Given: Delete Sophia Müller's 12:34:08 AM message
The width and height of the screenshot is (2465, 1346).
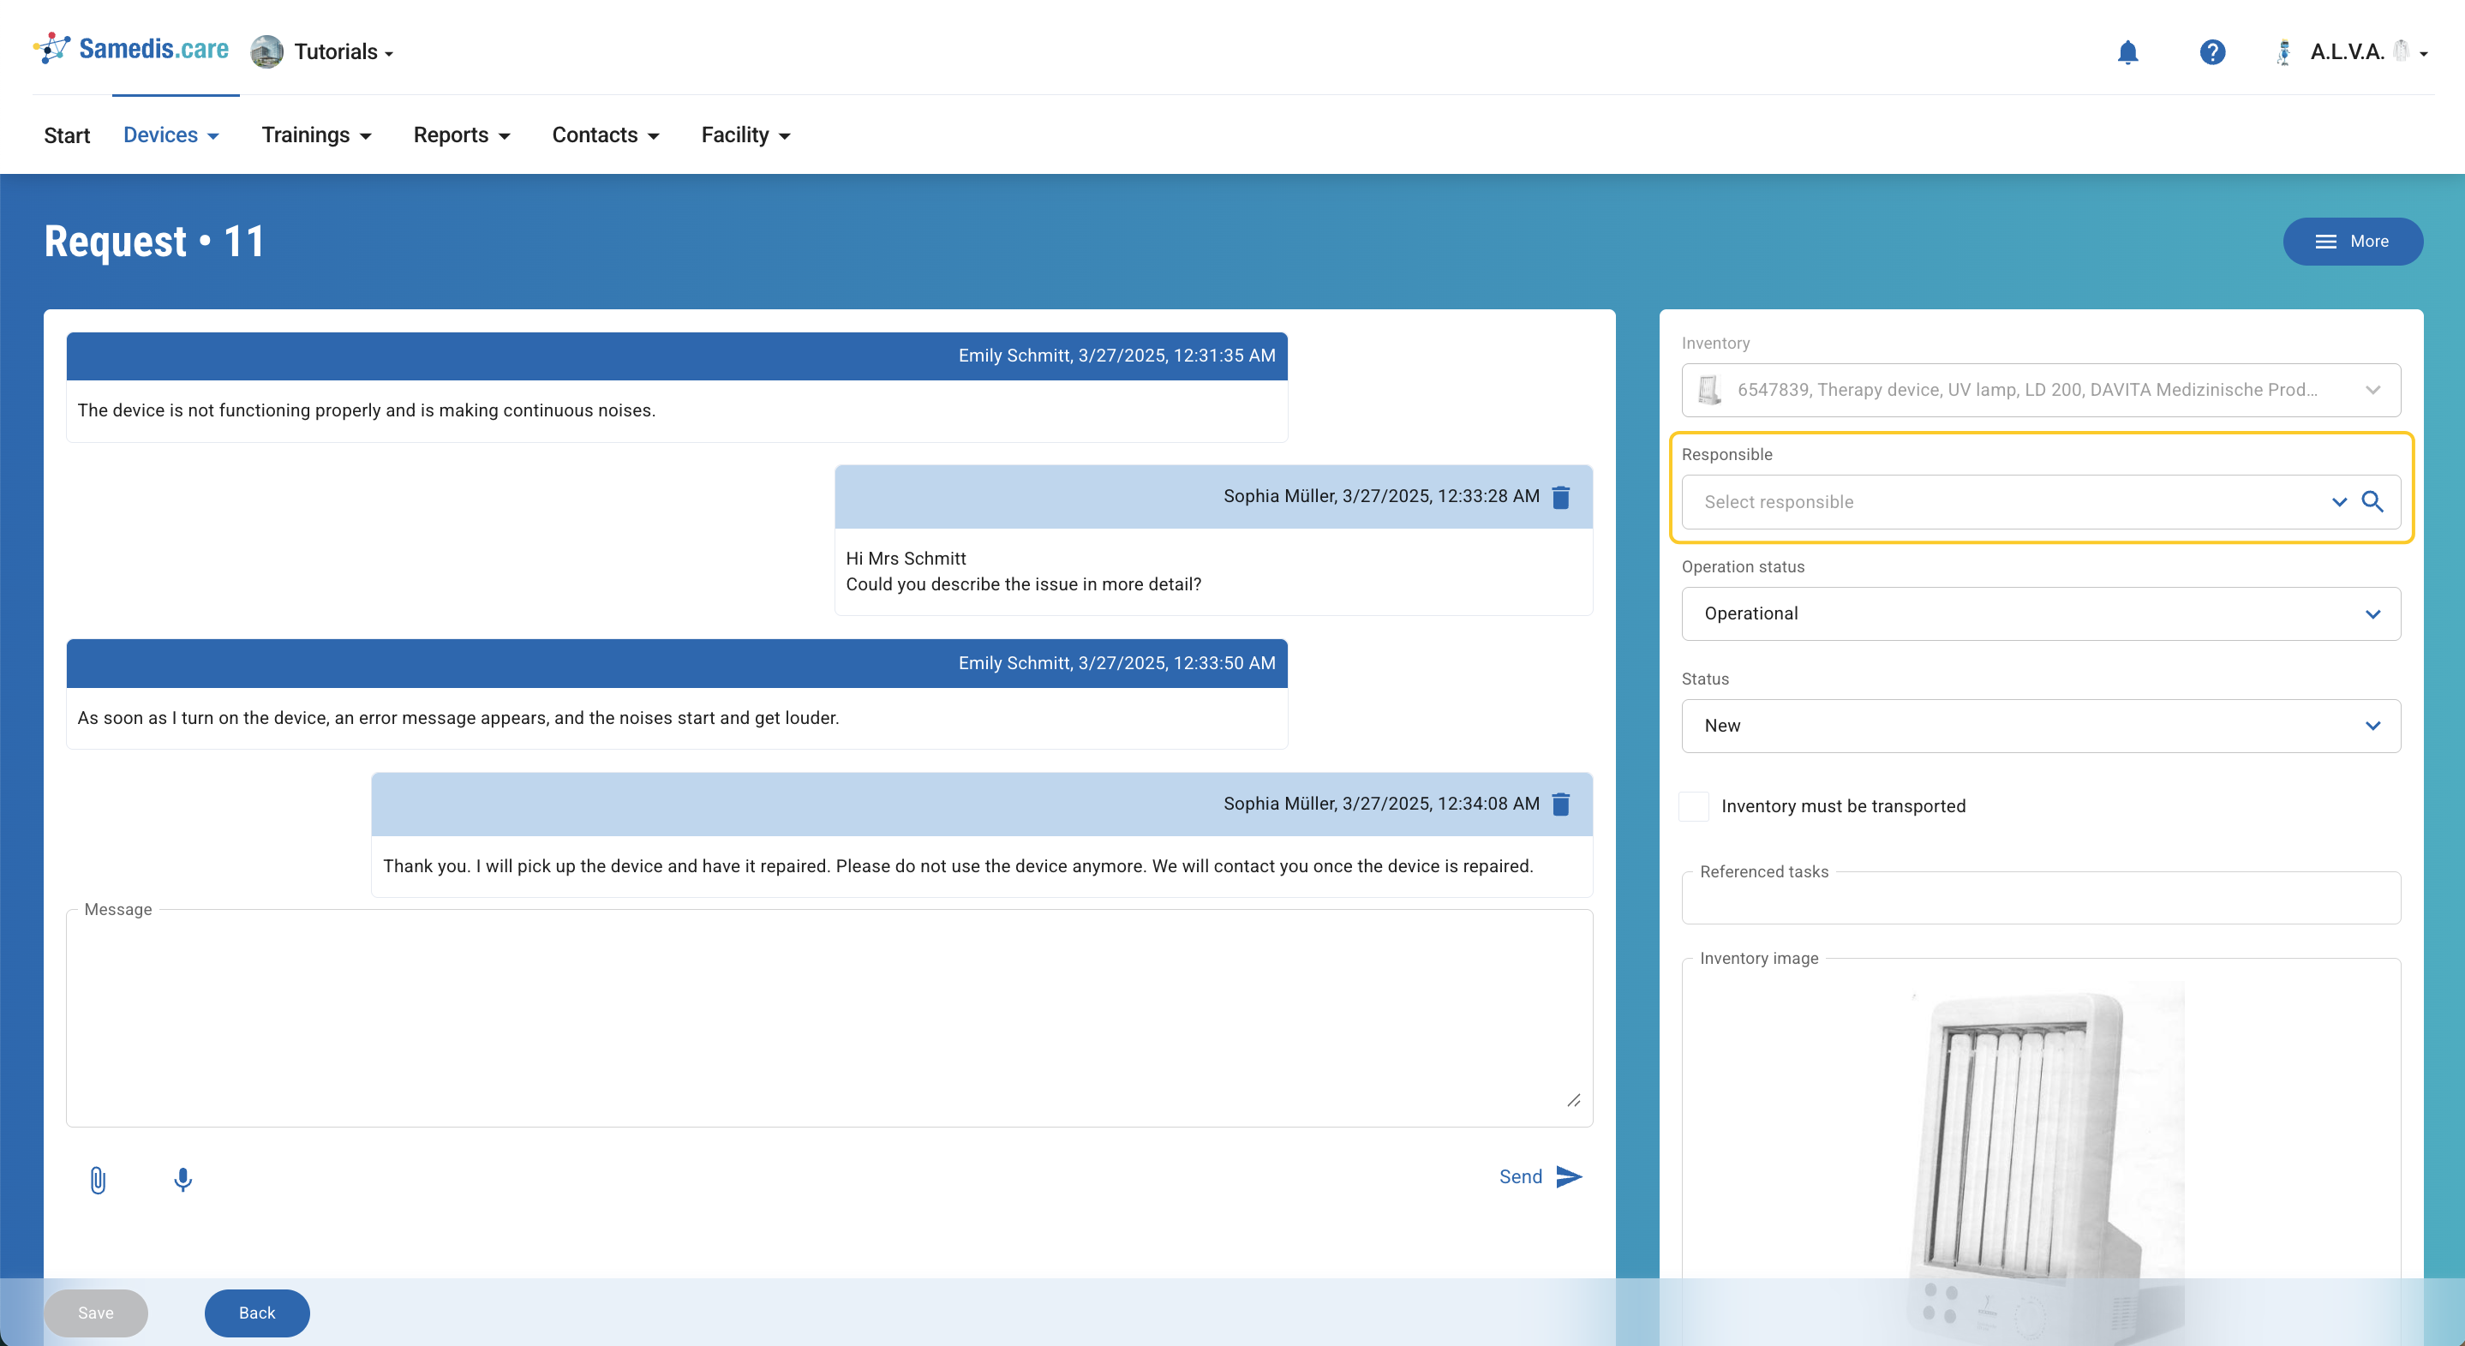Looking at the screenshot, I should point(1561,805).
